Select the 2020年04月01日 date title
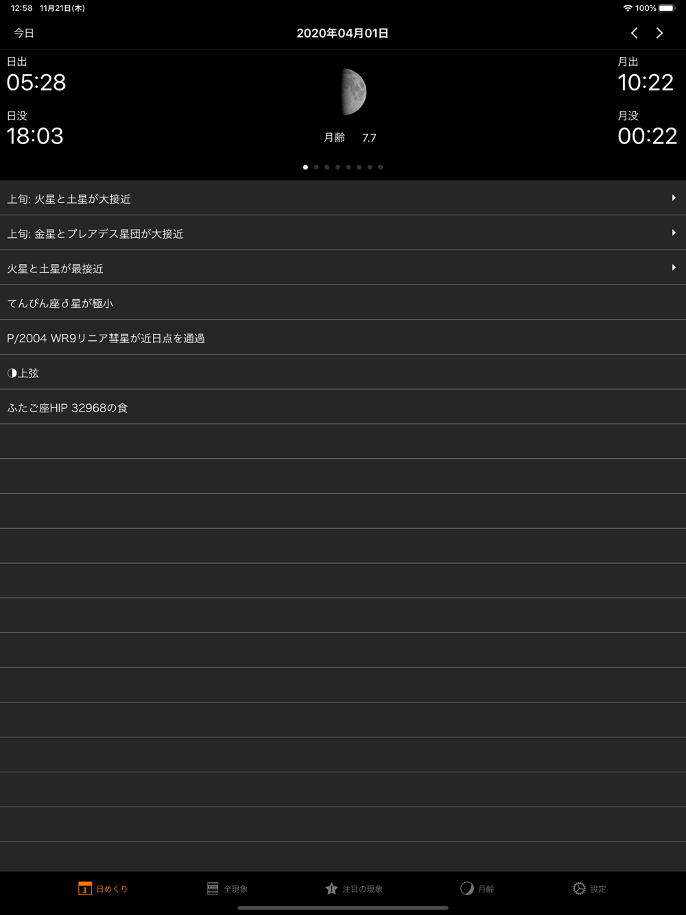The image size is (686, 915). tap(343, 33)
